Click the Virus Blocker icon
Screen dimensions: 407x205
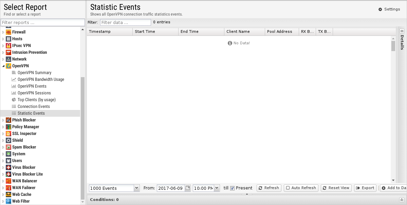tap(8, 167)
